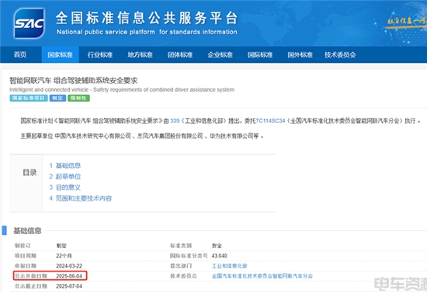Open 4 范围和主要技术内容 contents entry

click(x=81, y=198)
